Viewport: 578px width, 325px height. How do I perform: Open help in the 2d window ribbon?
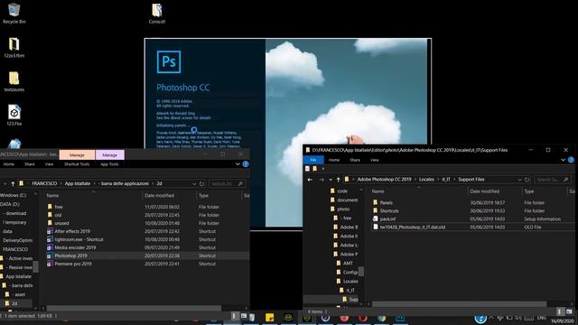coord(246,164)
